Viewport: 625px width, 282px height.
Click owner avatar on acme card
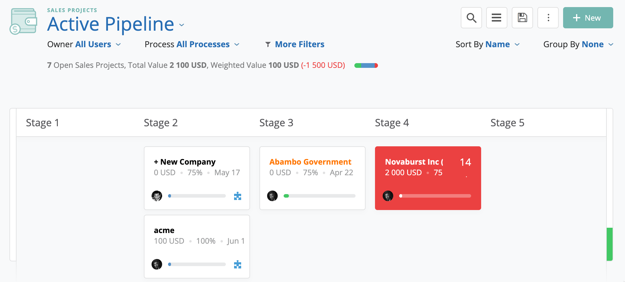coord(157,264)
